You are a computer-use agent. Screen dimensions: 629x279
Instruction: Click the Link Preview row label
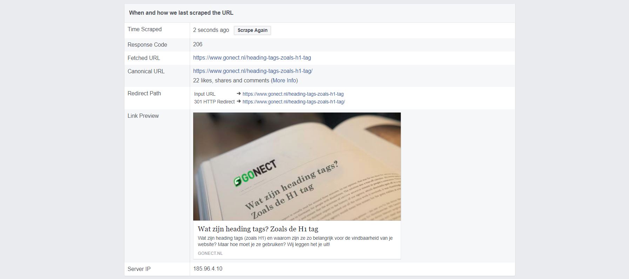[143, 116]
